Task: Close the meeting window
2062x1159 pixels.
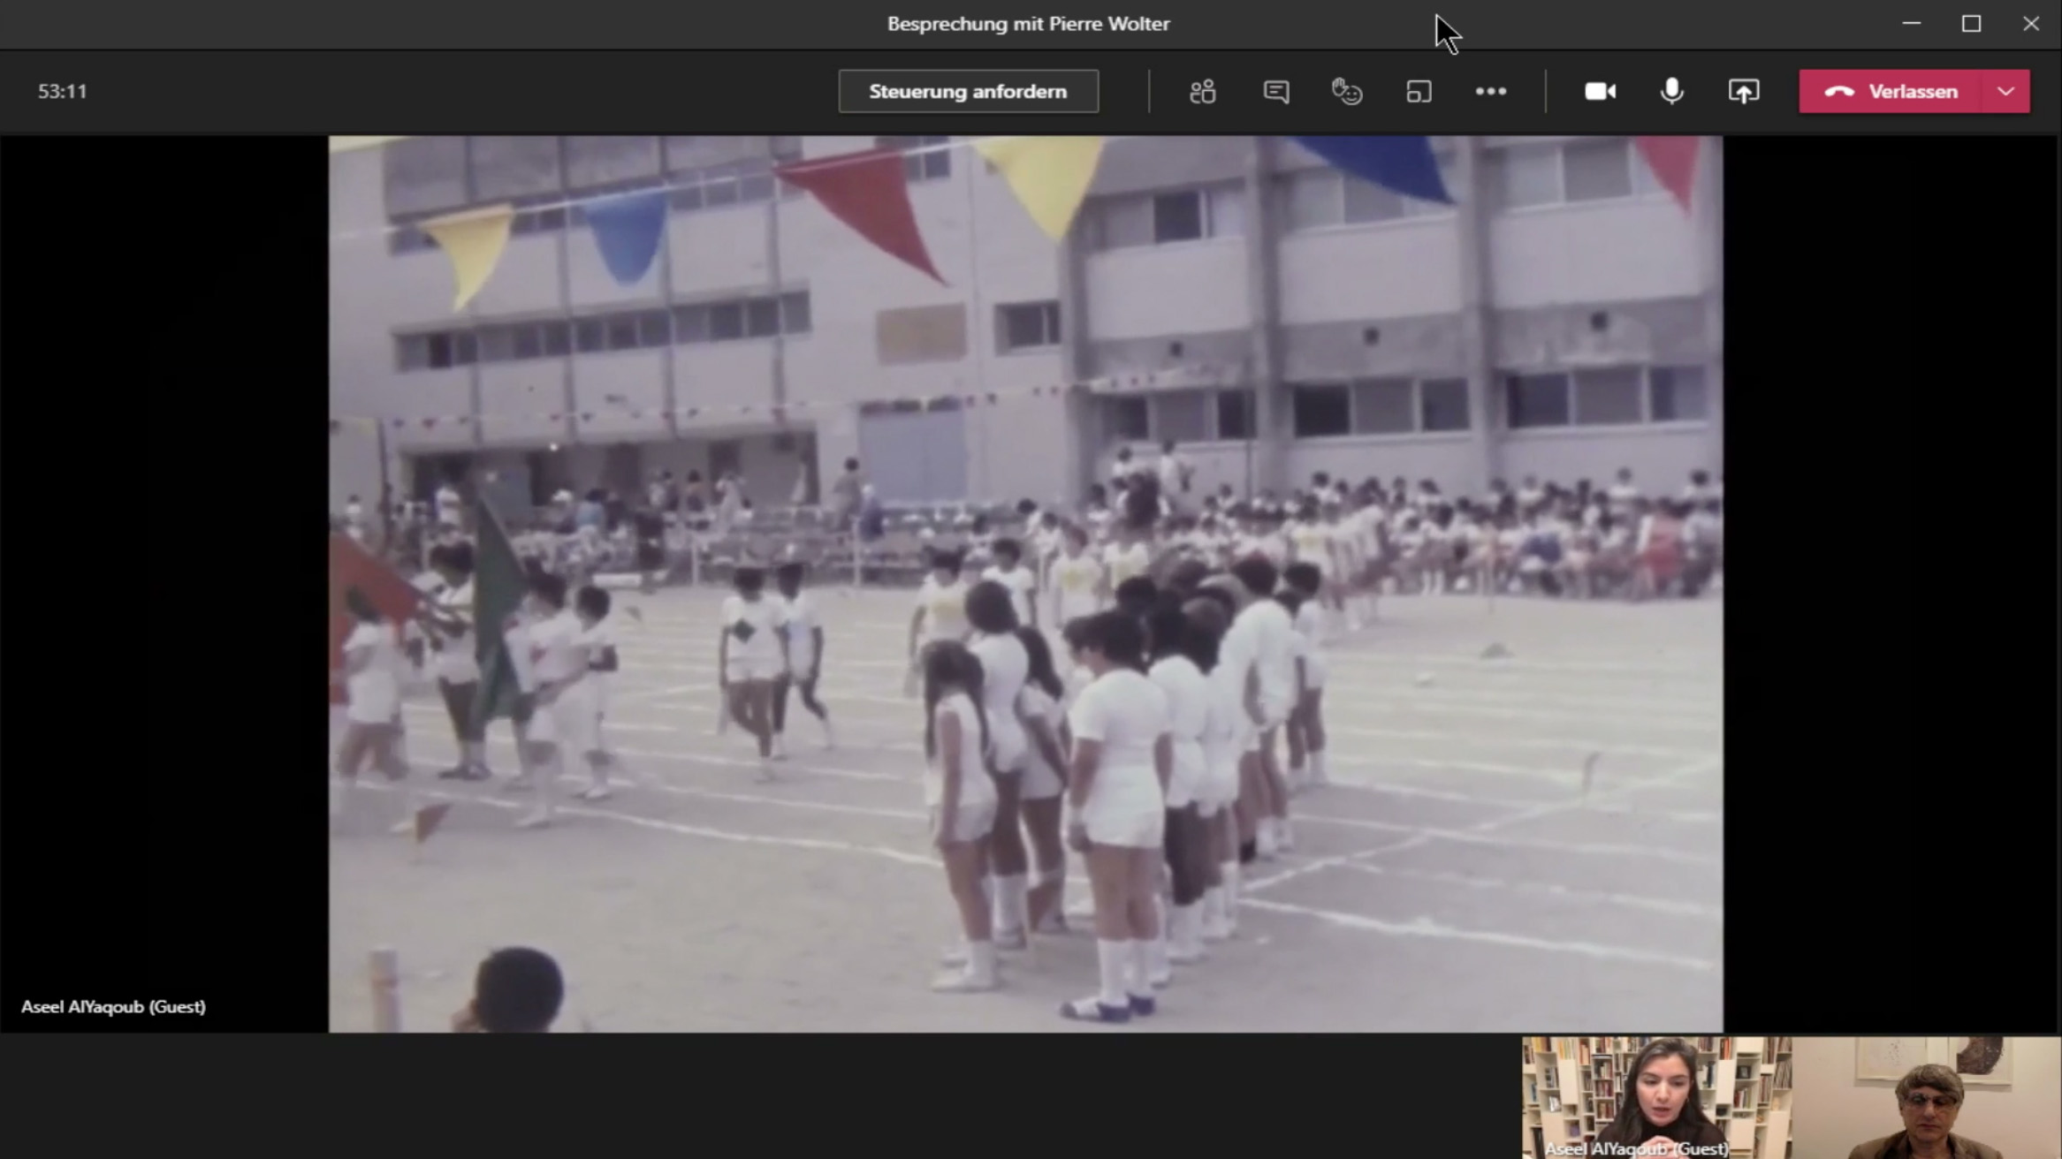Action: [2030, 24]
